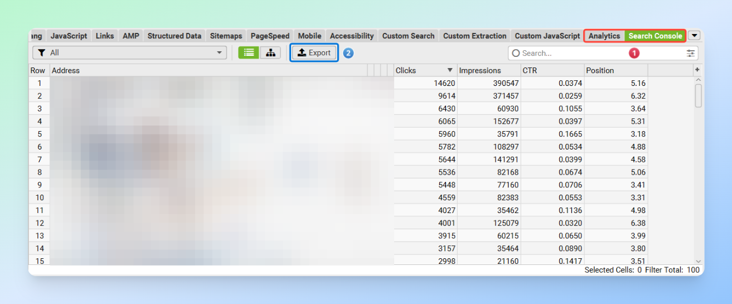The width and height of the screenshot is (732, 304).
Task: Expand the tab overflow dropdown arrow
Action: [x=694, y=36]
